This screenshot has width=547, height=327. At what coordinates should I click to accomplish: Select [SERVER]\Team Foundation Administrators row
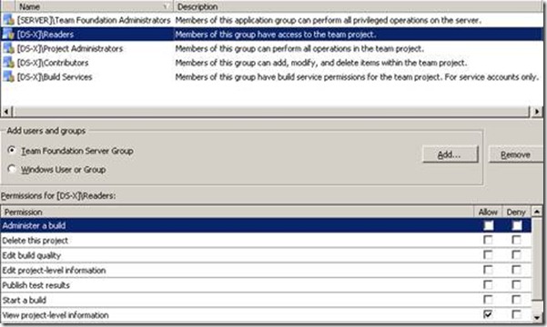(272, 20)
